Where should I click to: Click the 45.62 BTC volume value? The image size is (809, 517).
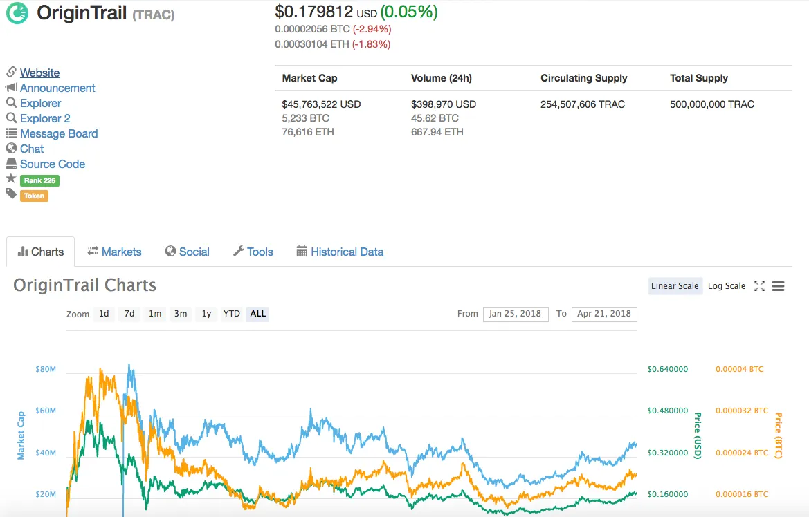click(435, 118)
